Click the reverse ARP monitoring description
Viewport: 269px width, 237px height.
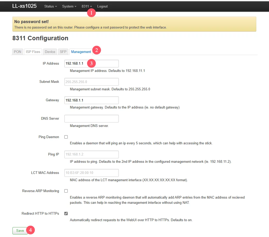coord(157,200)
